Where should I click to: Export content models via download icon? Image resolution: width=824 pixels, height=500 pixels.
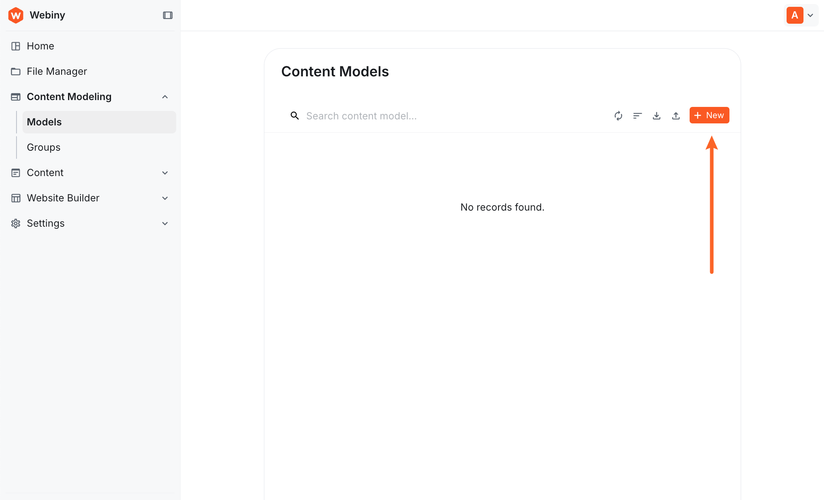[x=656, y=116]
